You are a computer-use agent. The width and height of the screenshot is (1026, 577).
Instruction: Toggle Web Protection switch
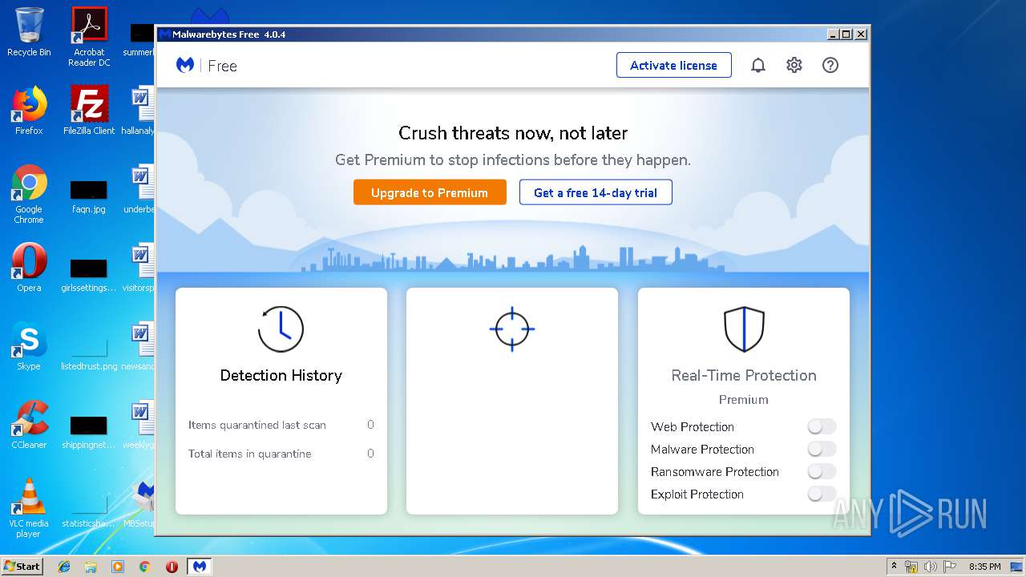click(822, 426)
